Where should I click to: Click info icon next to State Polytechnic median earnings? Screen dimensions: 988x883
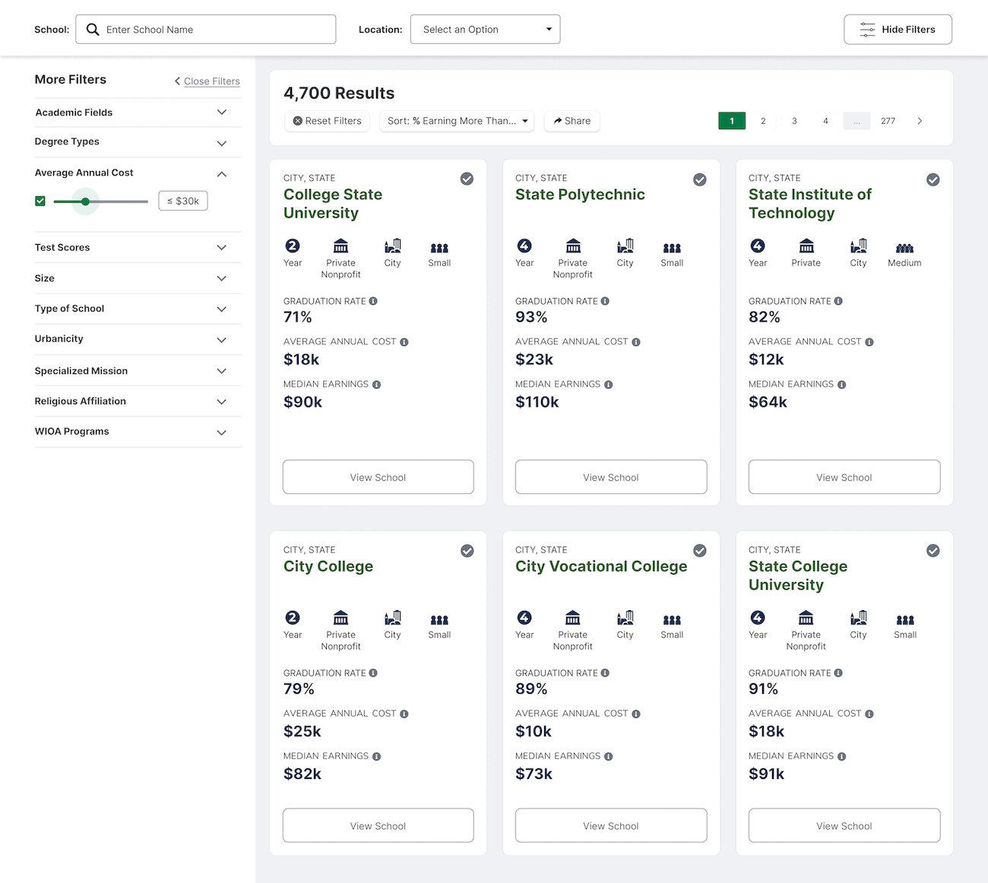click(608, 385)
